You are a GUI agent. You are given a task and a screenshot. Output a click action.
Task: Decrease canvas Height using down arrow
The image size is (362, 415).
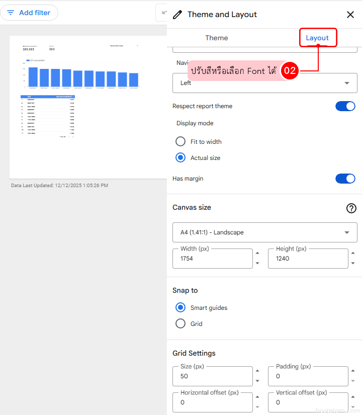[353, 263]
